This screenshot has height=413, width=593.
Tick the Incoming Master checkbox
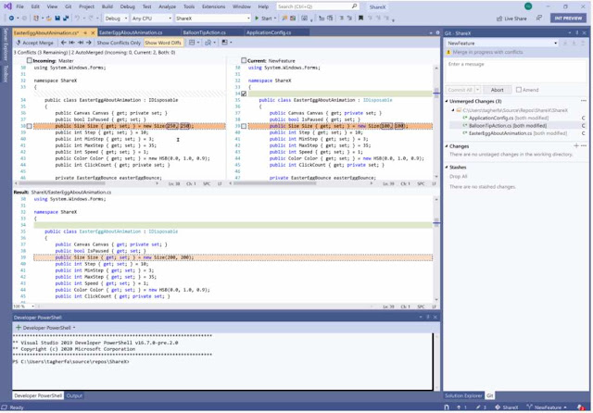(29, 60)
